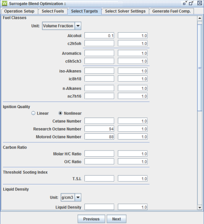Close the Surrogate Blend Optimization window
The width and height of the screenshot is (204, 224).
[200, 3]
